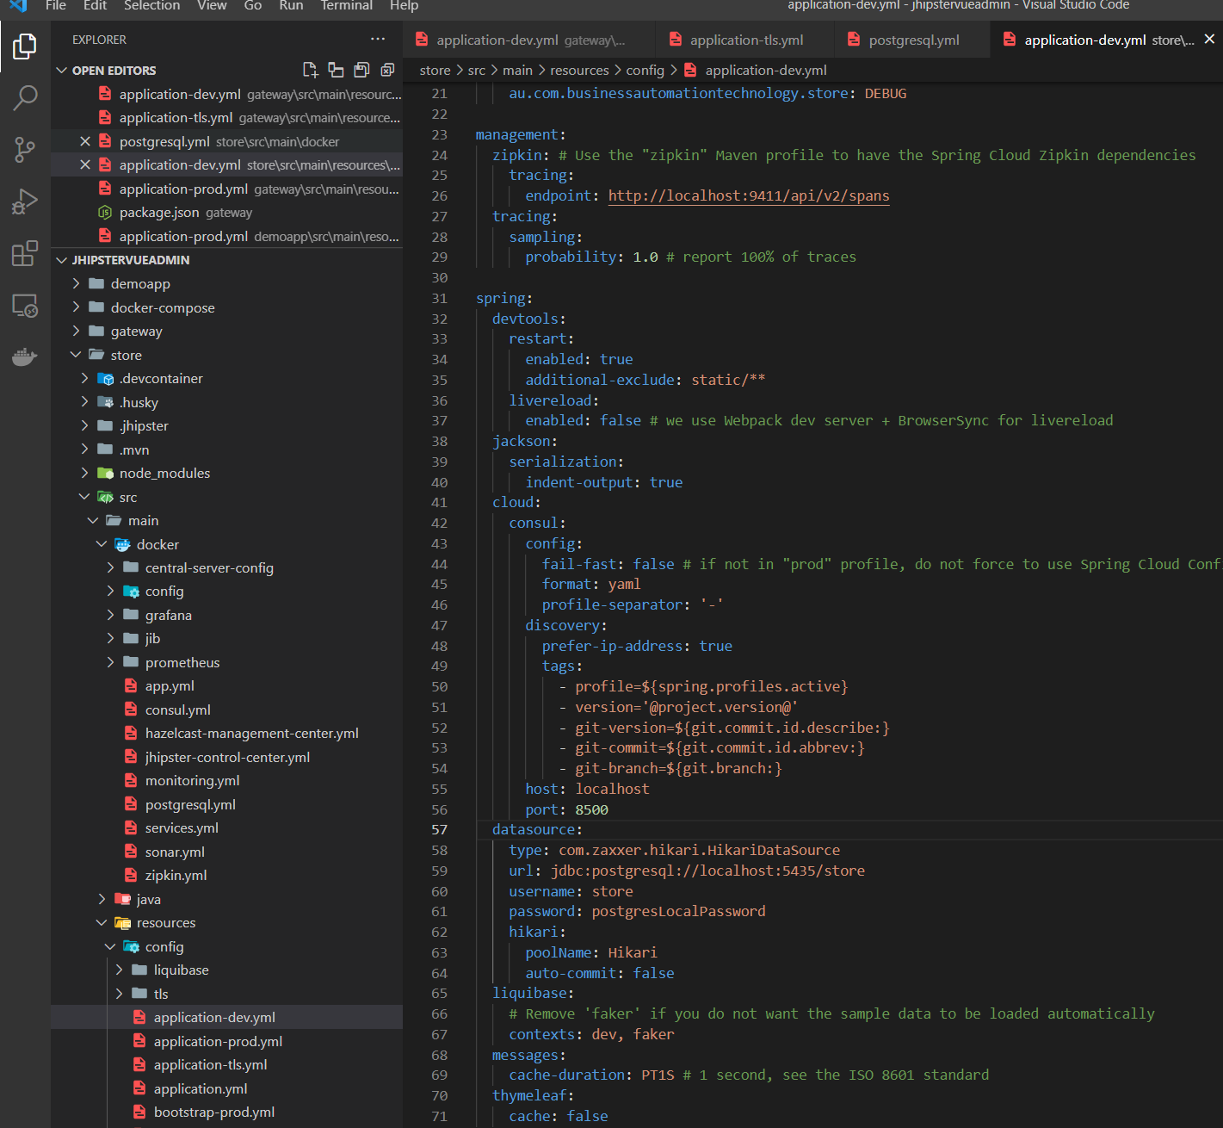Collapse the store folder
The width and height of the screenshot is (1223, 1128).
(x=77, y=355)
